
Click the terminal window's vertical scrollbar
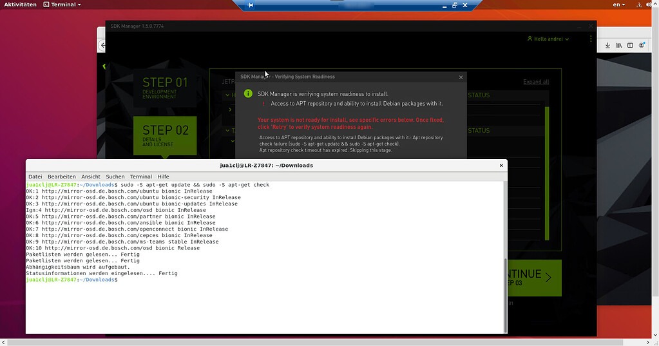505,294
